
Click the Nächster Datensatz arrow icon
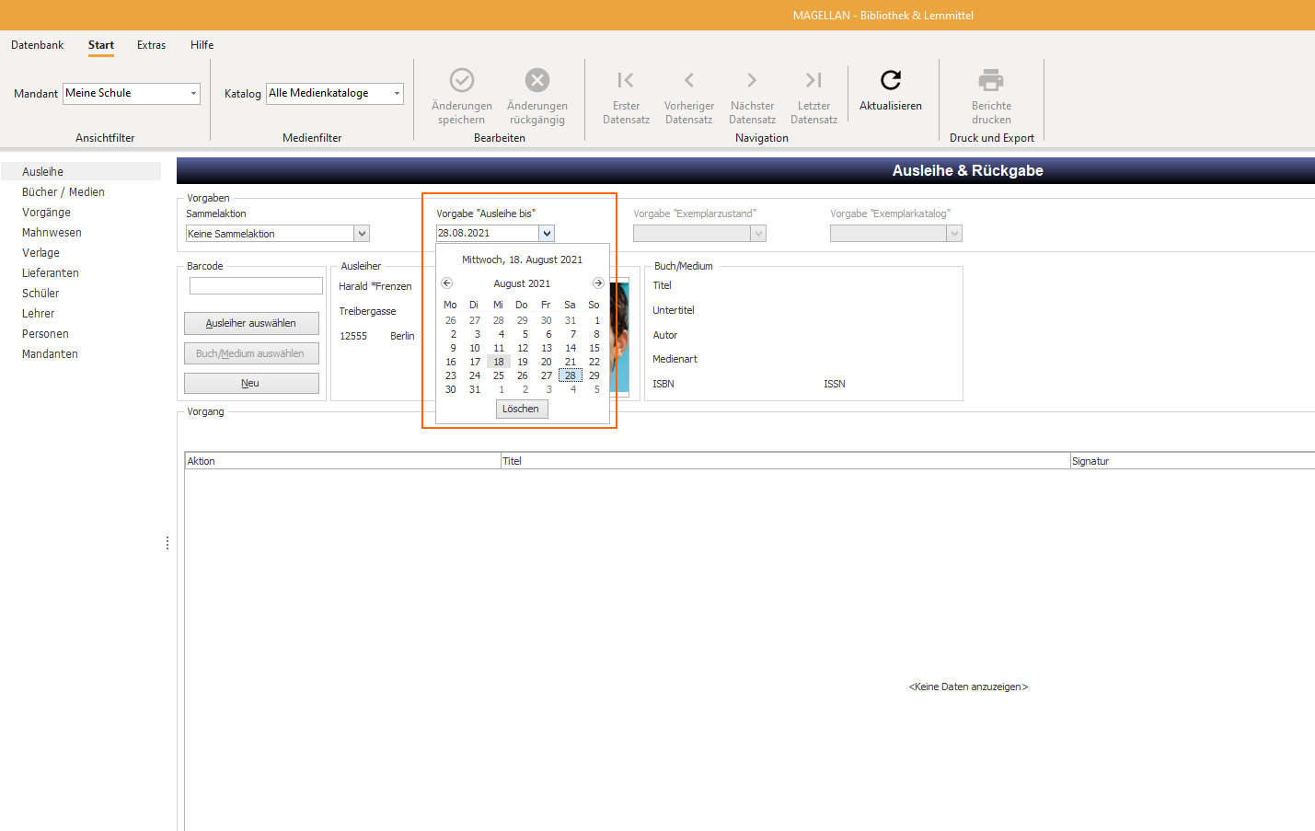click(x=752, y=80)
